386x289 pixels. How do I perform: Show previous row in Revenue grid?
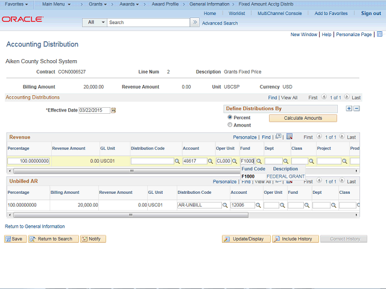point(319,137)
